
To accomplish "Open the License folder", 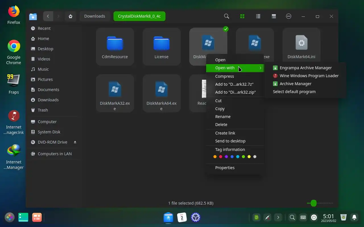I will point(162,47).
